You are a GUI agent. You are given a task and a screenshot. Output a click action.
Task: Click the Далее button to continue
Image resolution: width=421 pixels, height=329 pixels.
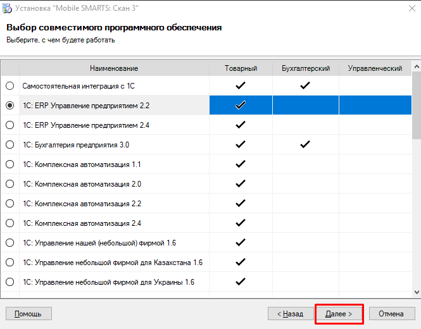coord(339,314)
